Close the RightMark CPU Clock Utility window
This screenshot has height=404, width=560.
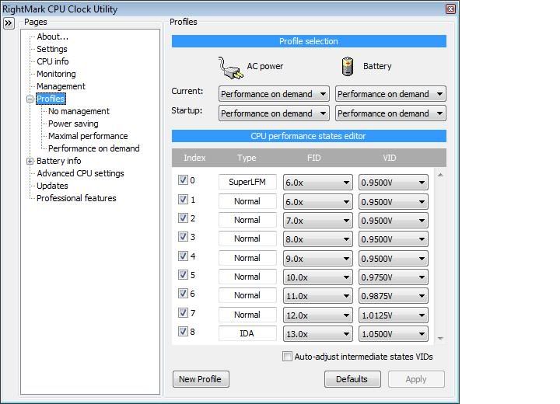tap(450, 9)
